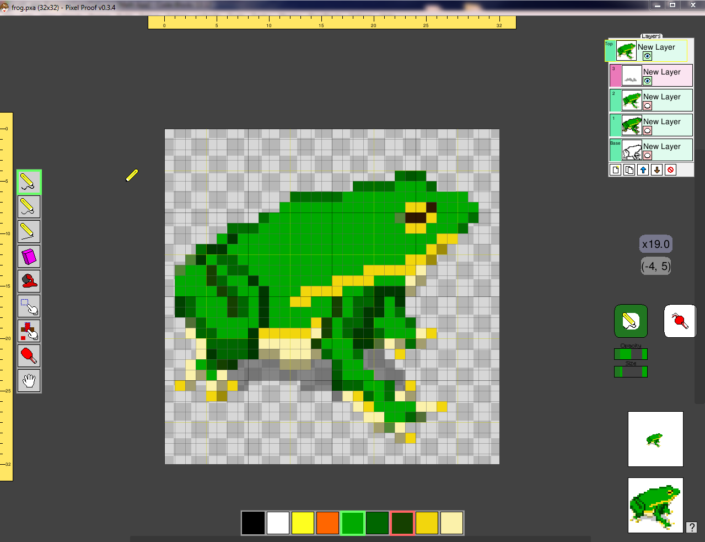Screen dimensions: 705x542
Task: Adjust the Opacity slider bar
Action: coord(631,354)
